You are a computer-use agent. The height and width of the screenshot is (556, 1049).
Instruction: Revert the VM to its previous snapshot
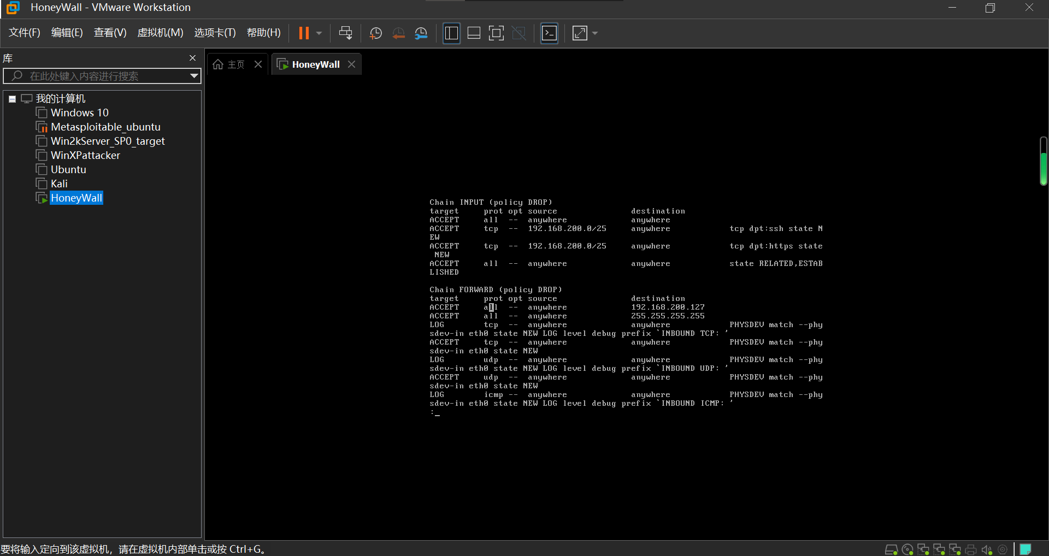point(399,33)
